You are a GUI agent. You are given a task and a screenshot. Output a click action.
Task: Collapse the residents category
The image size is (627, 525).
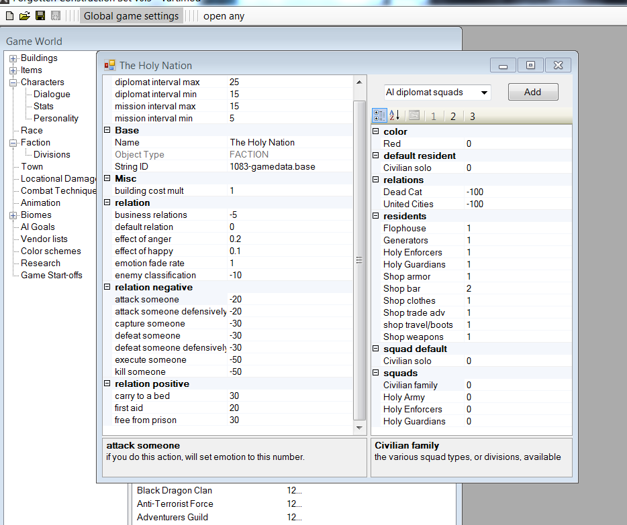click(x=375, y=216)
